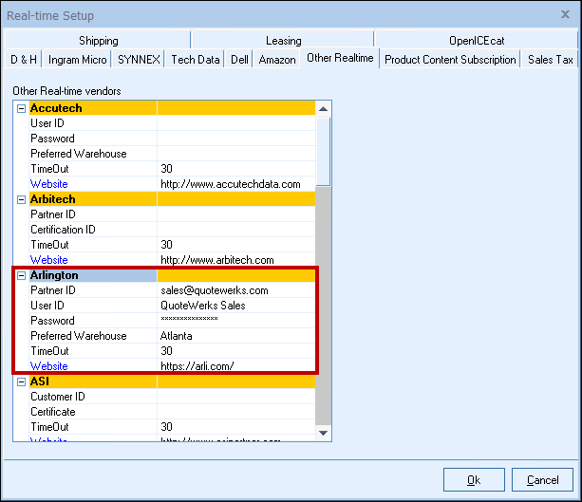Click the ASI Customer ID value field
Image resolution: width=582 pixels, height=502 pixels.
(236, 397)
